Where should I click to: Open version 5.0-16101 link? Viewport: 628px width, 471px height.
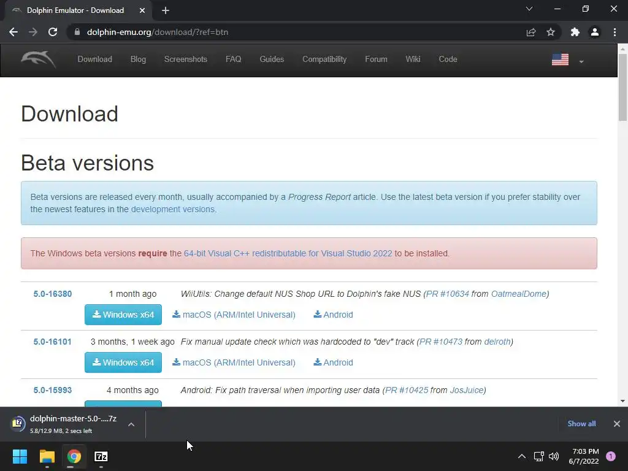53,342
